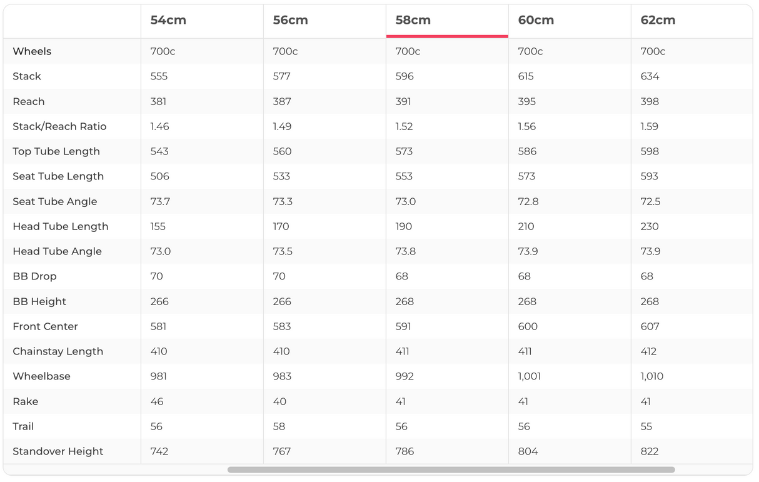Click the Top Tube Length row label
The width and height of the screenshot is (759, 482).
point(56,151)
